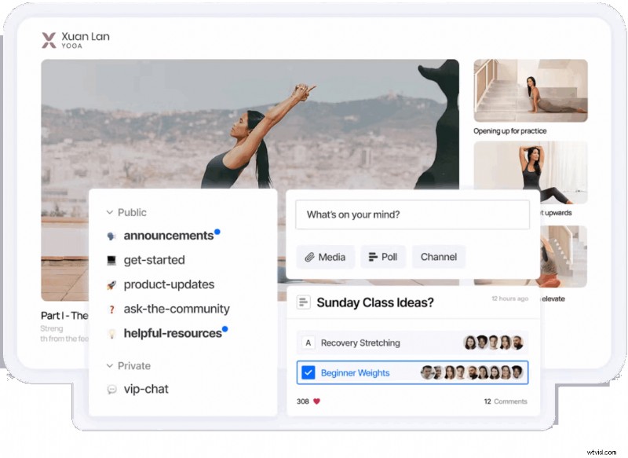Open the helpful-resources channel
Screen dimensions: 628x458
coord(173,334)
